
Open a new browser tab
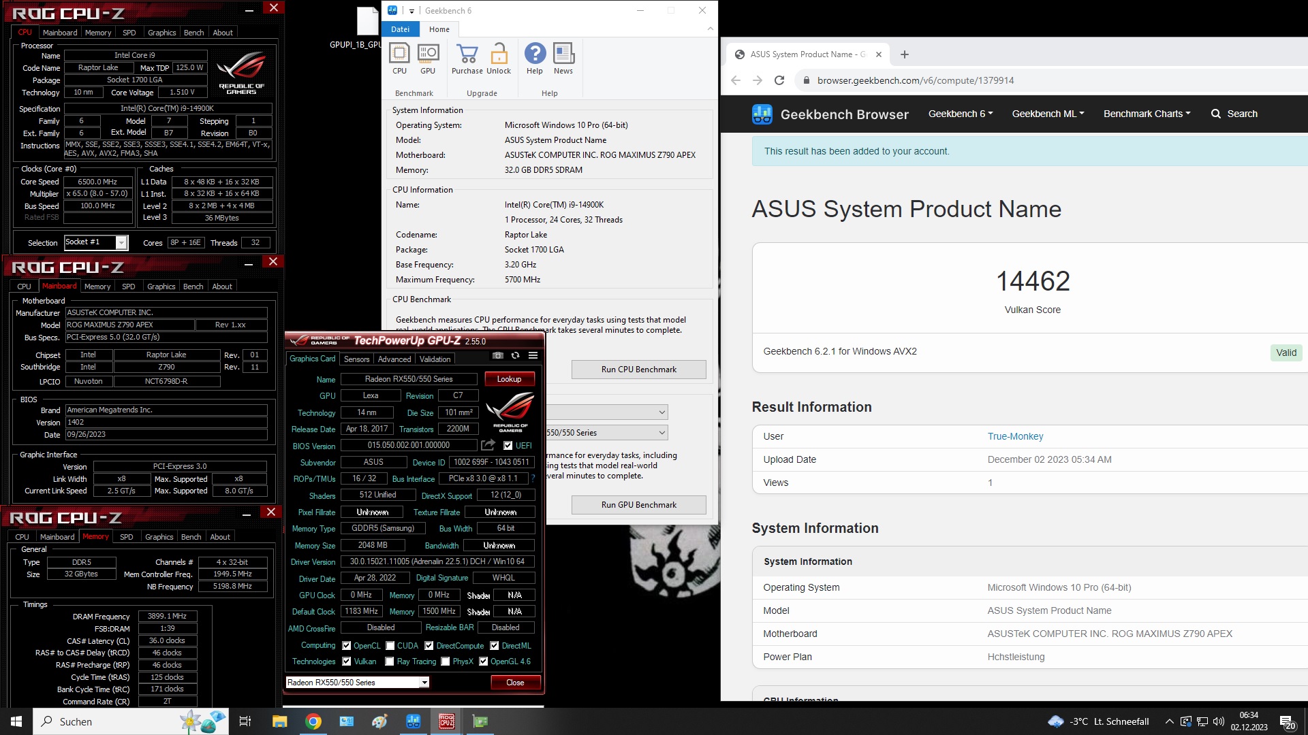click(x=905, y=54)
